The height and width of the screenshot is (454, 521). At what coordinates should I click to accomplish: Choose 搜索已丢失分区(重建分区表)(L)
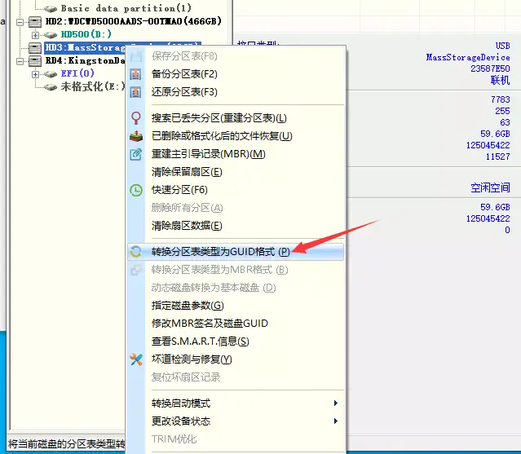point(236,118)
